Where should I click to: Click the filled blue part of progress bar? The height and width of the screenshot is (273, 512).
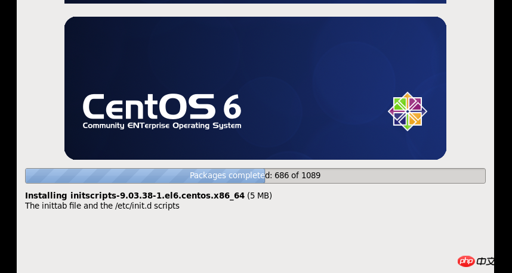(107, 176)
